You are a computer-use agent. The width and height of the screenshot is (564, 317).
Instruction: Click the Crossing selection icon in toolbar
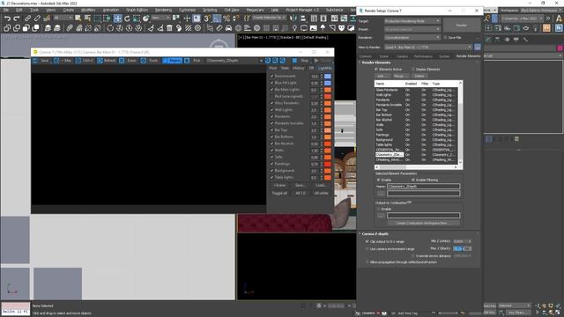(x=108, y=18)
